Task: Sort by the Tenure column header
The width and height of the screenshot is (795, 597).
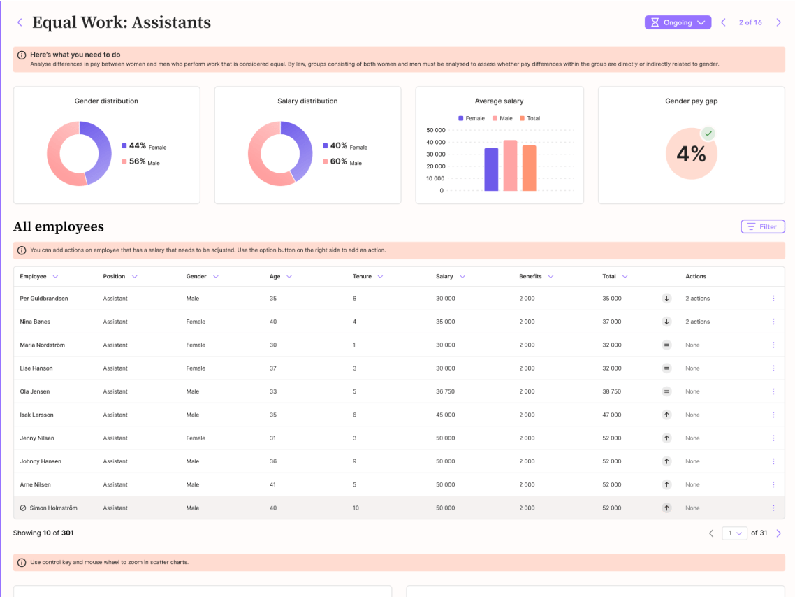Action: coord(367,276)
